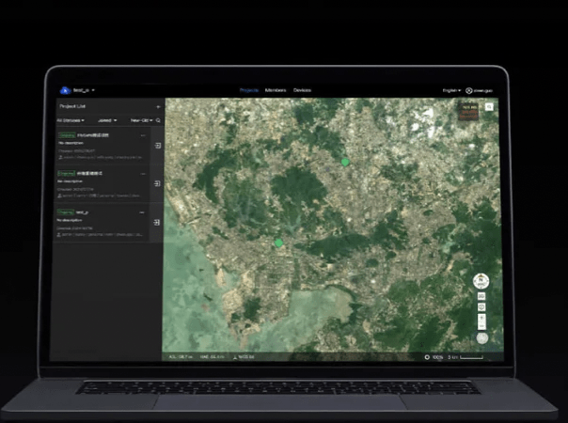Add a new project with plus icon
The width and height of the screenshot is (568, 423).
click(x=158, y=107)
